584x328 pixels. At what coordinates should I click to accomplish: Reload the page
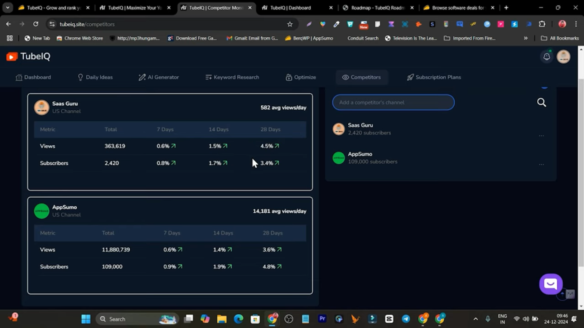click(36, 24)
